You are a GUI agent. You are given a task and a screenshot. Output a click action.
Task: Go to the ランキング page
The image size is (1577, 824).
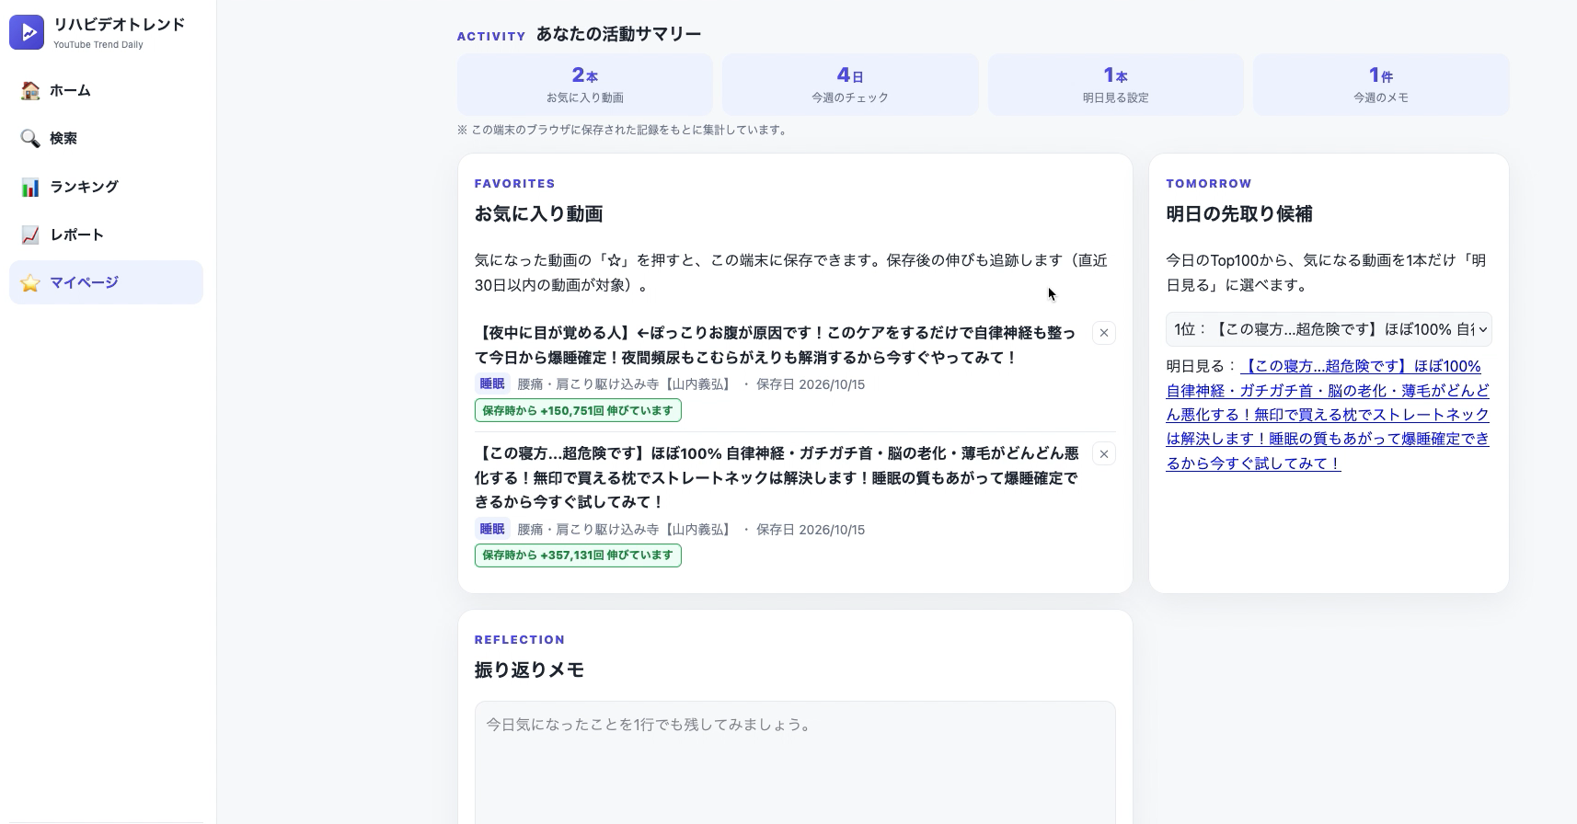(x=106, y=187)
